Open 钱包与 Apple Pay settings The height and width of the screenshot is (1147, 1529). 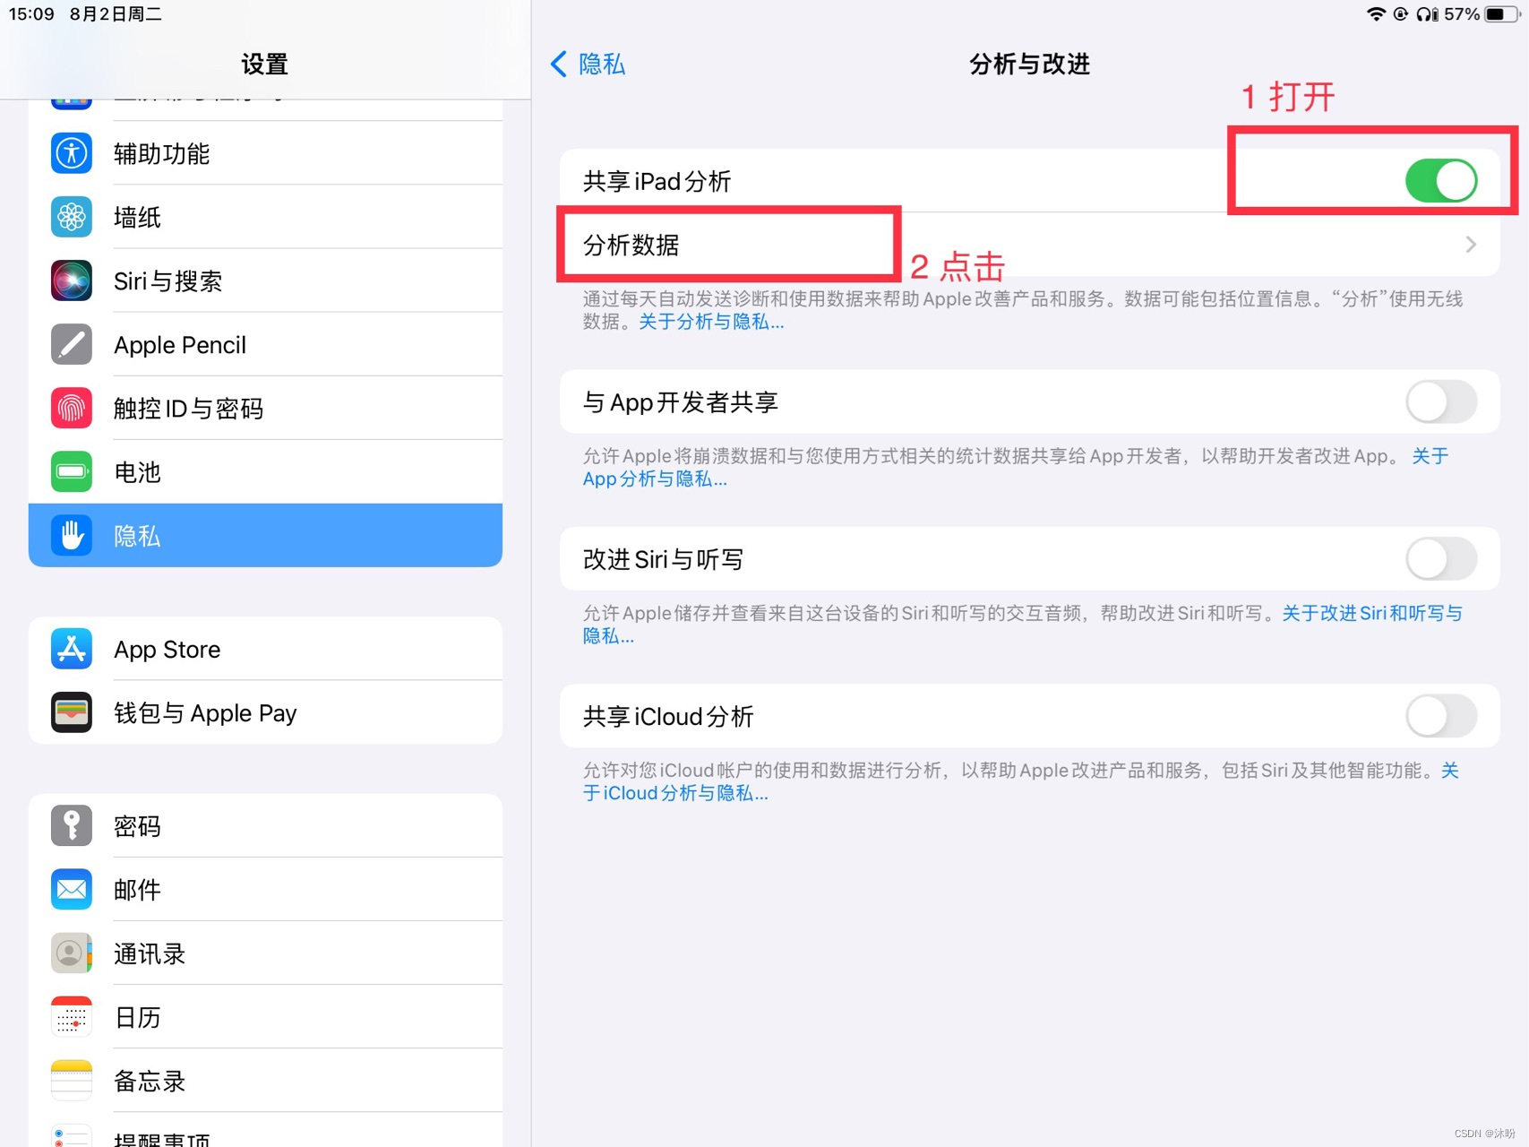coord(265,712)
